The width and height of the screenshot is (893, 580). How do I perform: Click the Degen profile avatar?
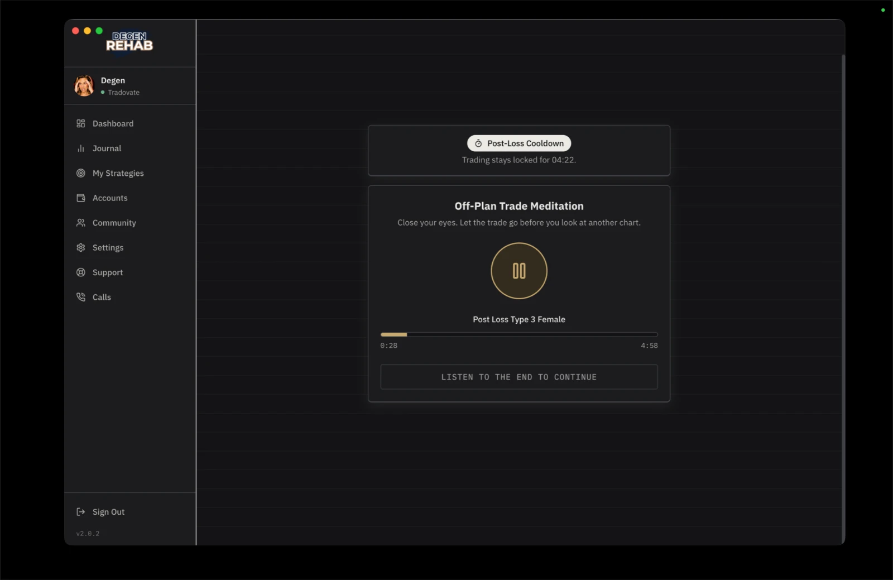84,86
